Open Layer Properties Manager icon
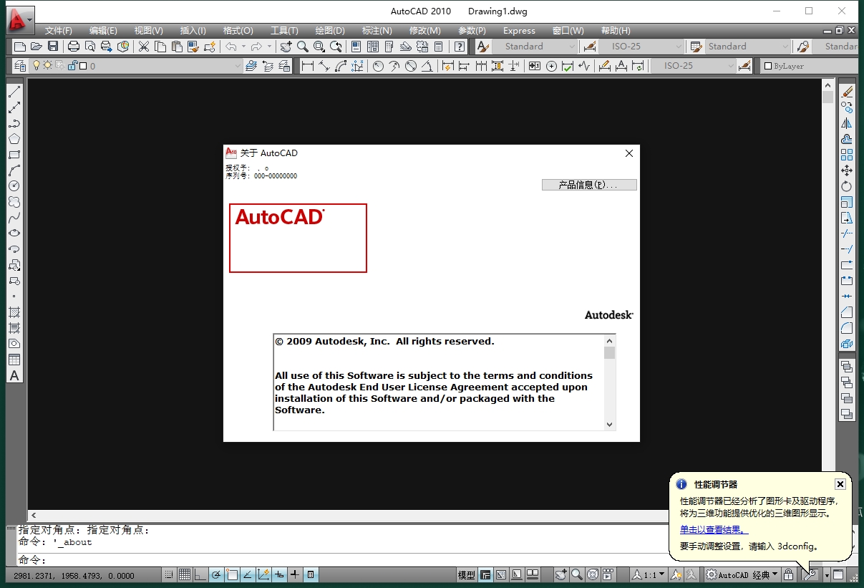 [20, 66]
